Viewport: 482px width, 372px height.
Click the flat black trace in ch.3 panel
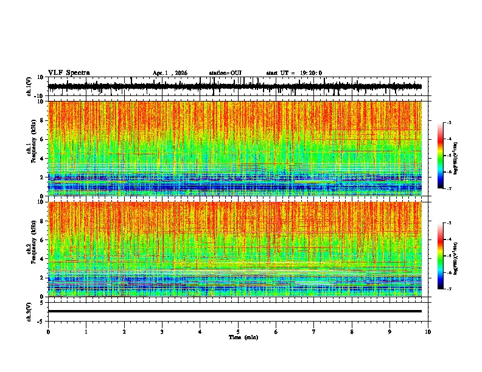(235, 311)
